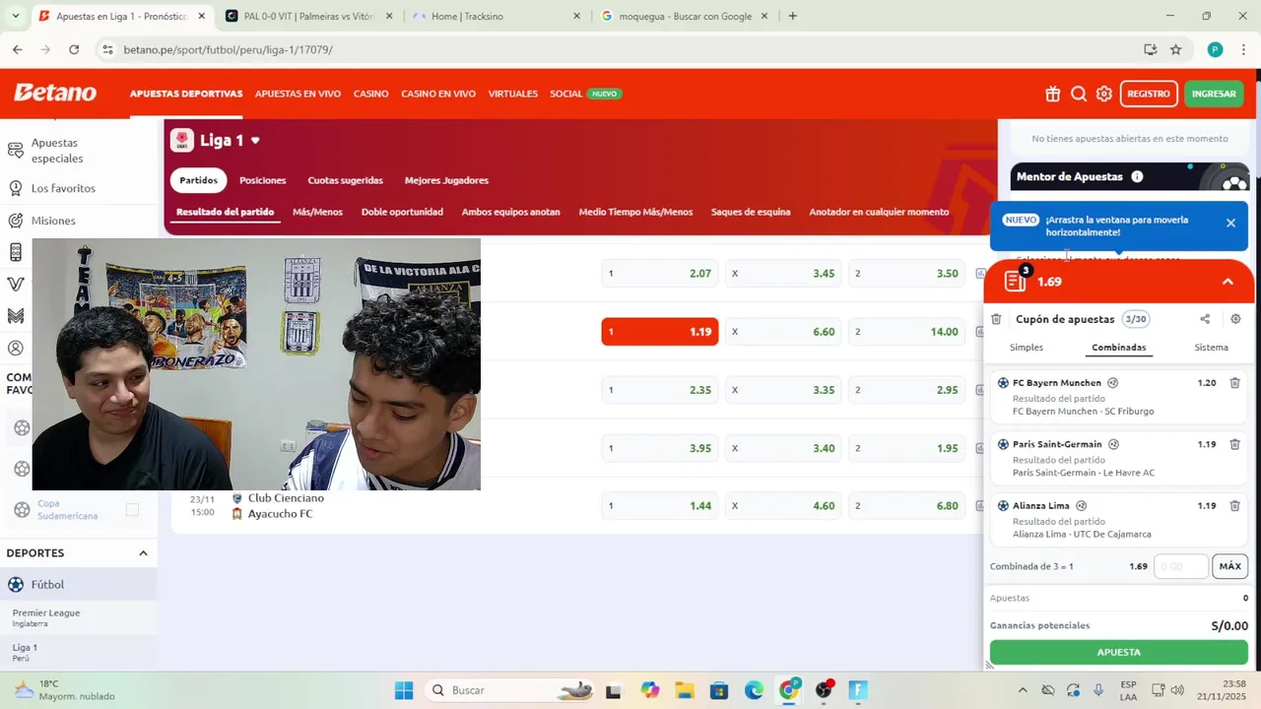Click the icon next to FC Bayern Munchen name
Image resolution: width=1261 pixels, height=709 pixels.
1112,383
